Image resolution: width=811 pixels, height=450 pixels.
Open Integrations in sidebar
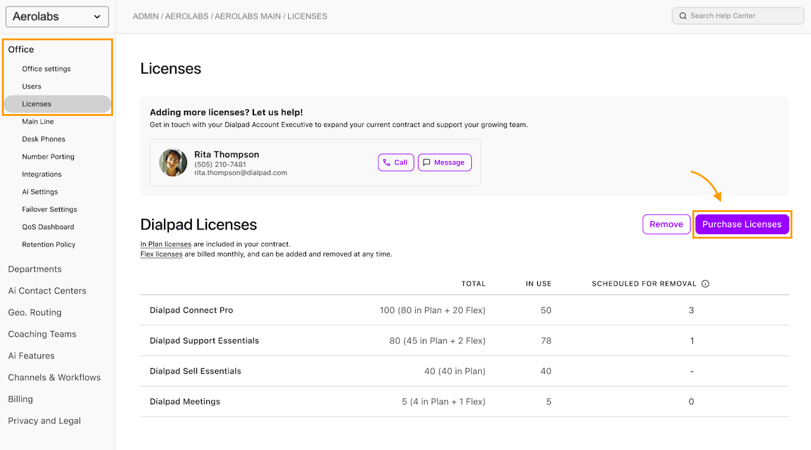(42, 174)
